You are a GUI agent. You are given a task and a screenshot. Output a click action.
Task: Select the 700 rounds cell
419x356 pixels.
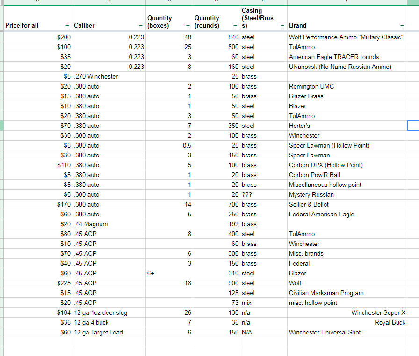(217, 205)
